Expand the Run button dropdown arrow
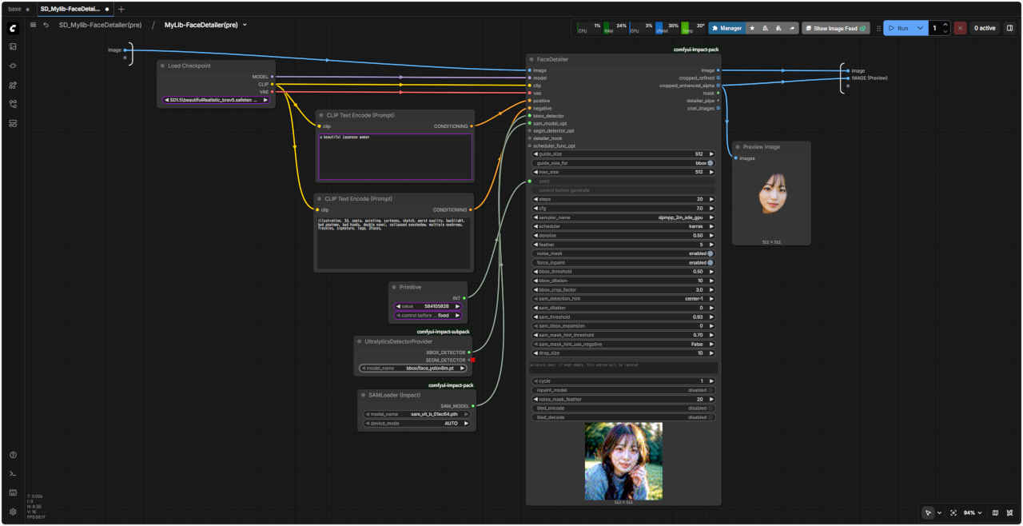Viewport: 1023px width, 526px height. pyautogui.click(x=920, y=28)
